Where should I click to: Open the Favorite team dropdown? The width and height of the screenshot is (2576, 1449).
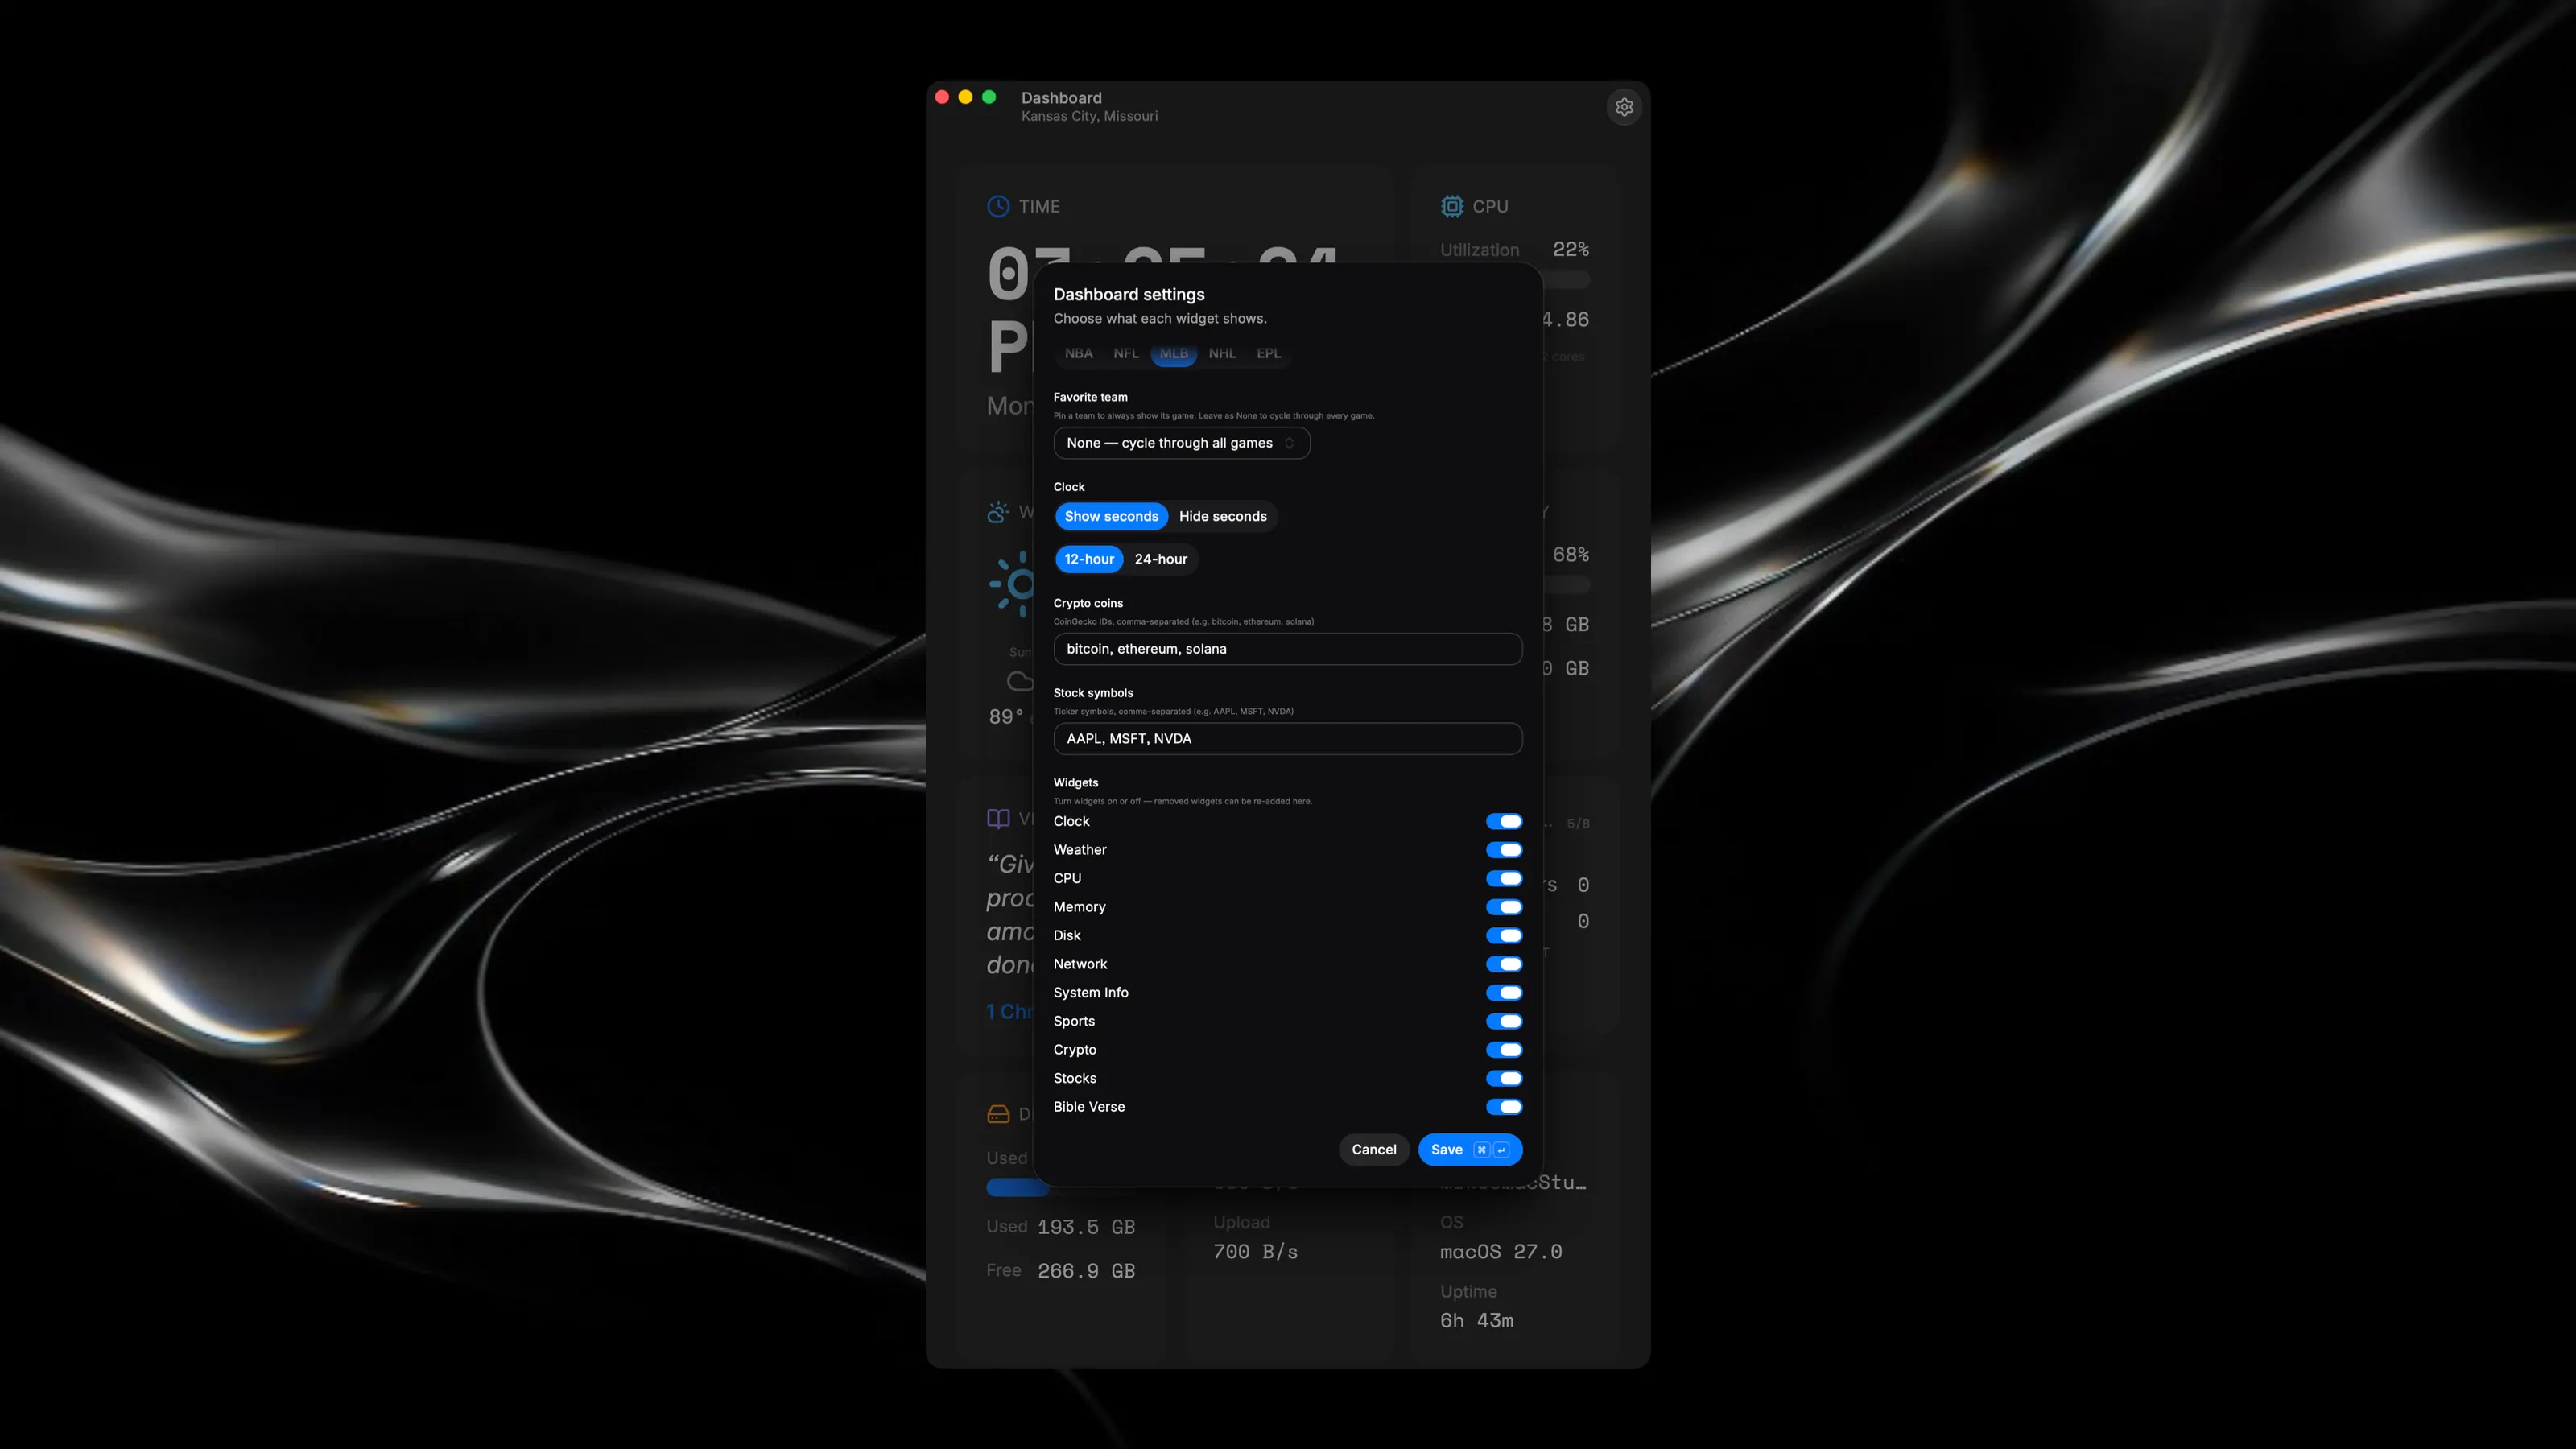pos(1181,443)
